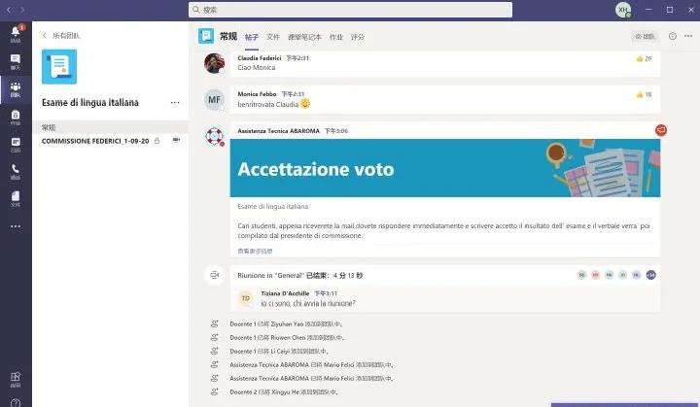Open more options beside Esame di lingua italiana
This screenshot has width=700, height=407.
175,103
